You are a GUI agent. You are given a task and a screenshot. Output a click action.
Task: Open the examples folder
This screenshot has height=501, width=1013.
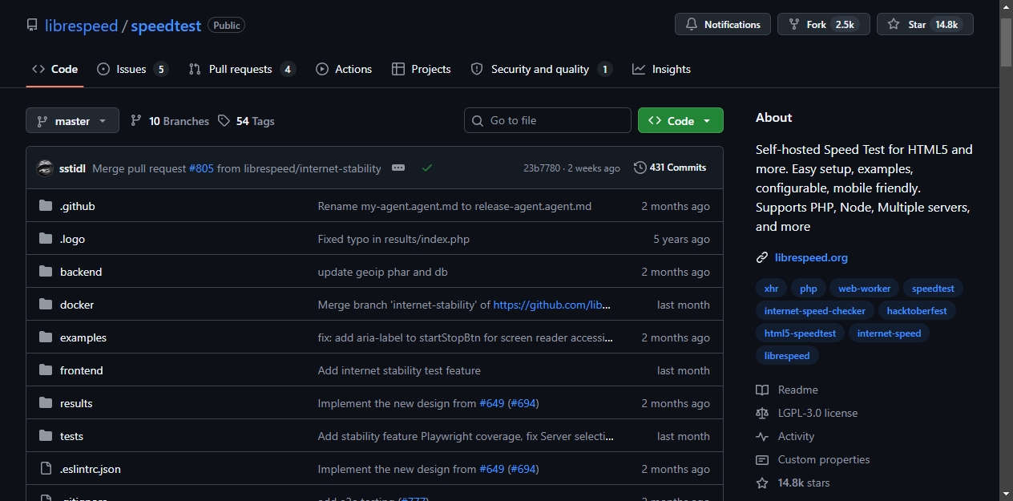coord(83,337)
